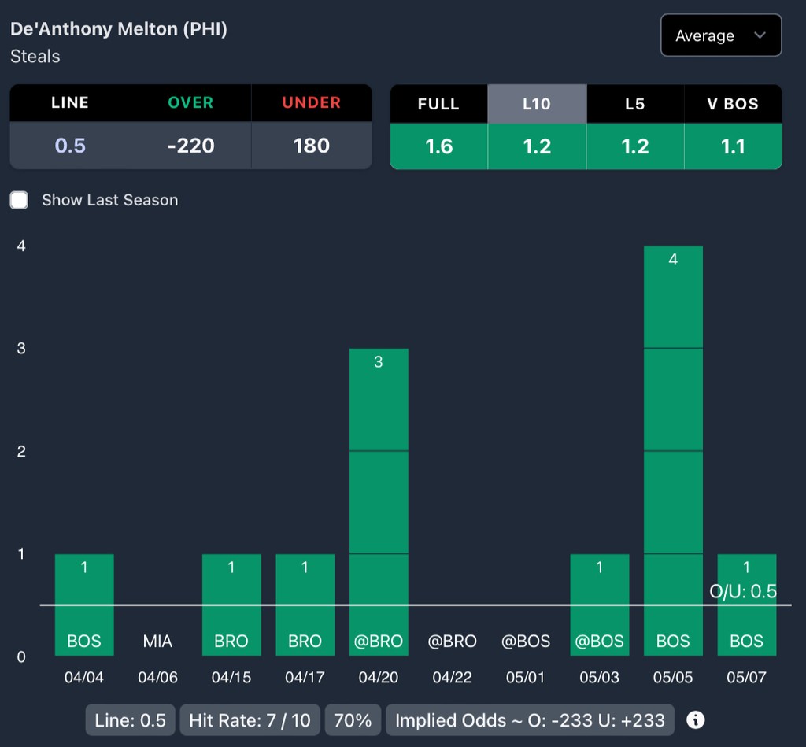Click the 05/07 BOS bar
The width and height of the screenshot is (806, 747).
(746, 605)
